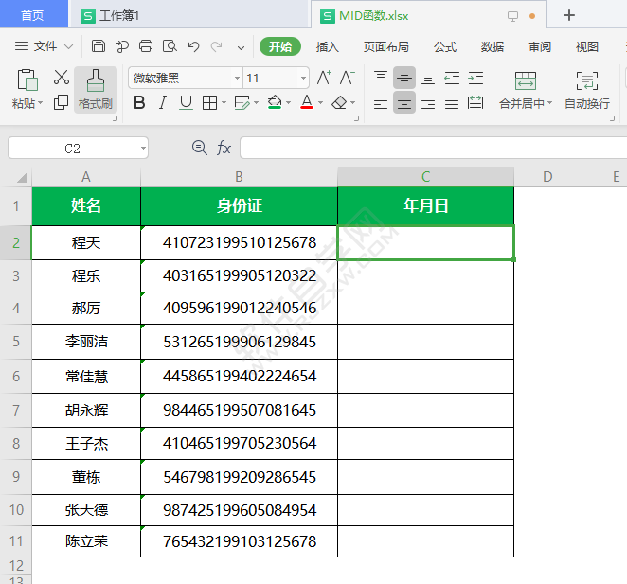The height and width of the screenshot is (584, 627).
Task: Activate the Format Painter (格式刷)
Action: (95, 90)
